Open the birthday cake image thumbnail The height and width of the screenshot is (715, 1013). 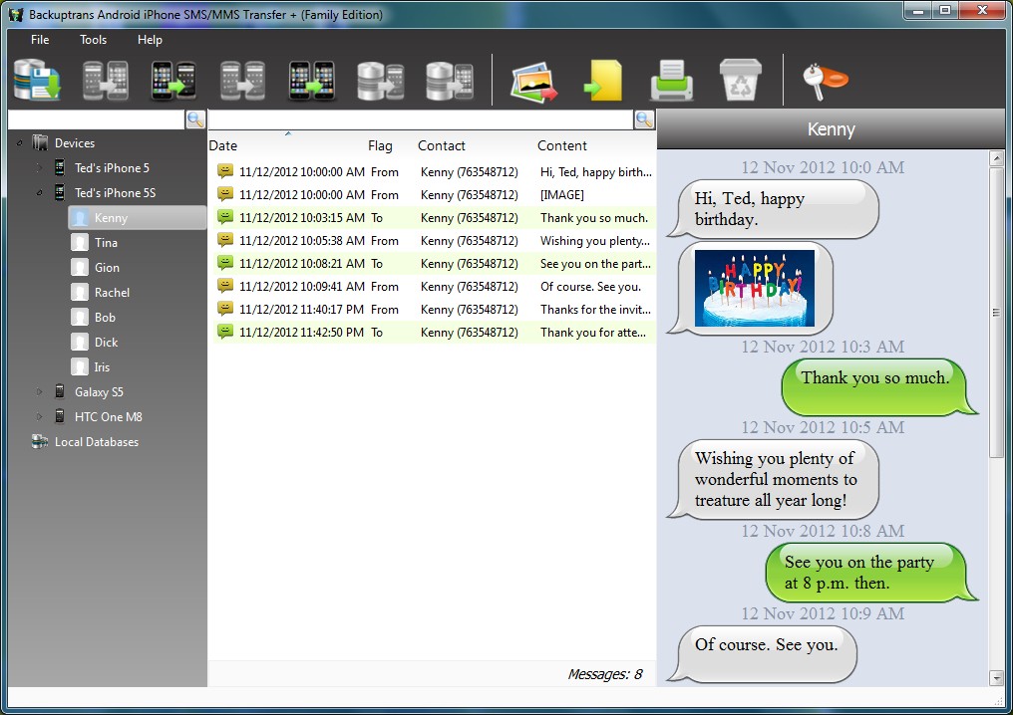click(754, 288)
